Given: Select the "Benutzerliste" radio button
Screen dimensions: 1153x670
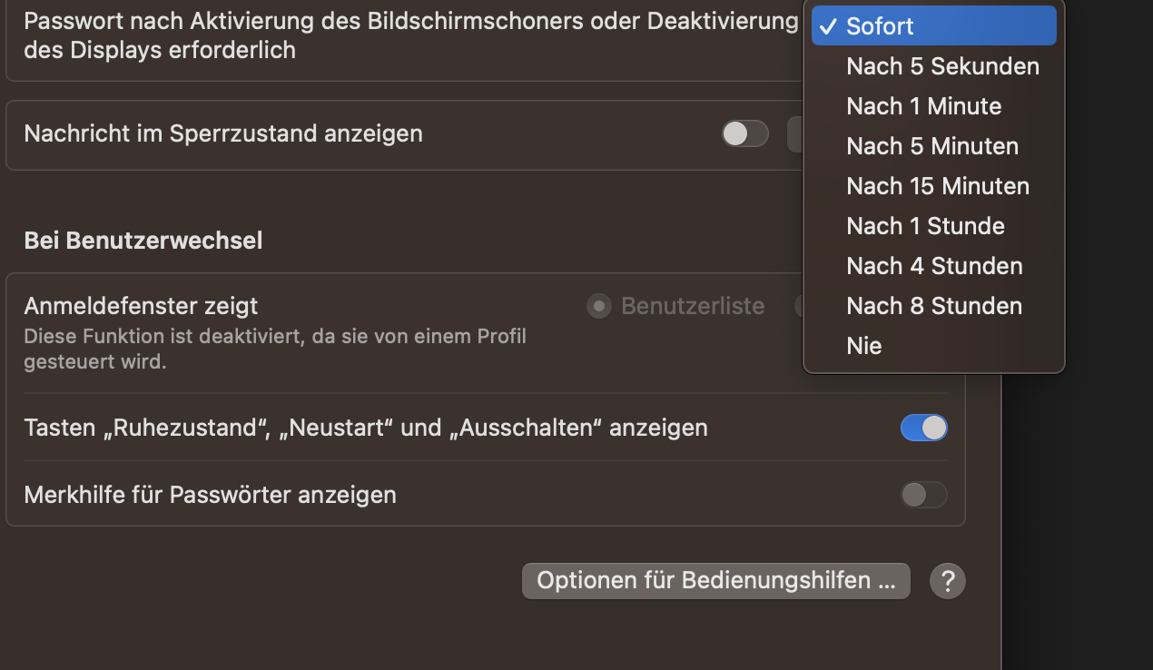Looking at the screenshot, I should [x=598, y=307].
